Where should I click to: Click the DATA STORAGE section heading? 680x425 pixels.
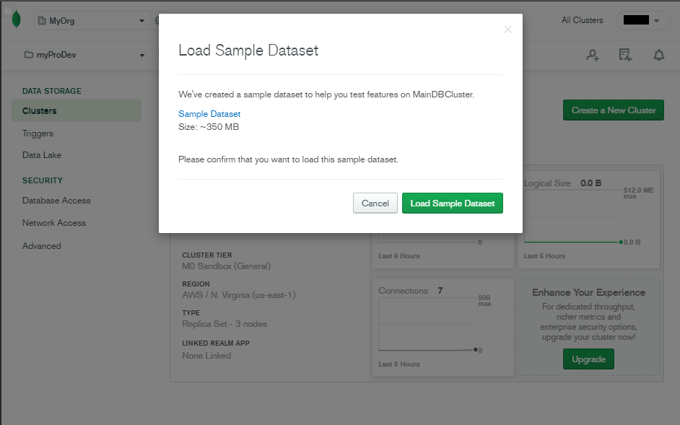pos(52,91)
